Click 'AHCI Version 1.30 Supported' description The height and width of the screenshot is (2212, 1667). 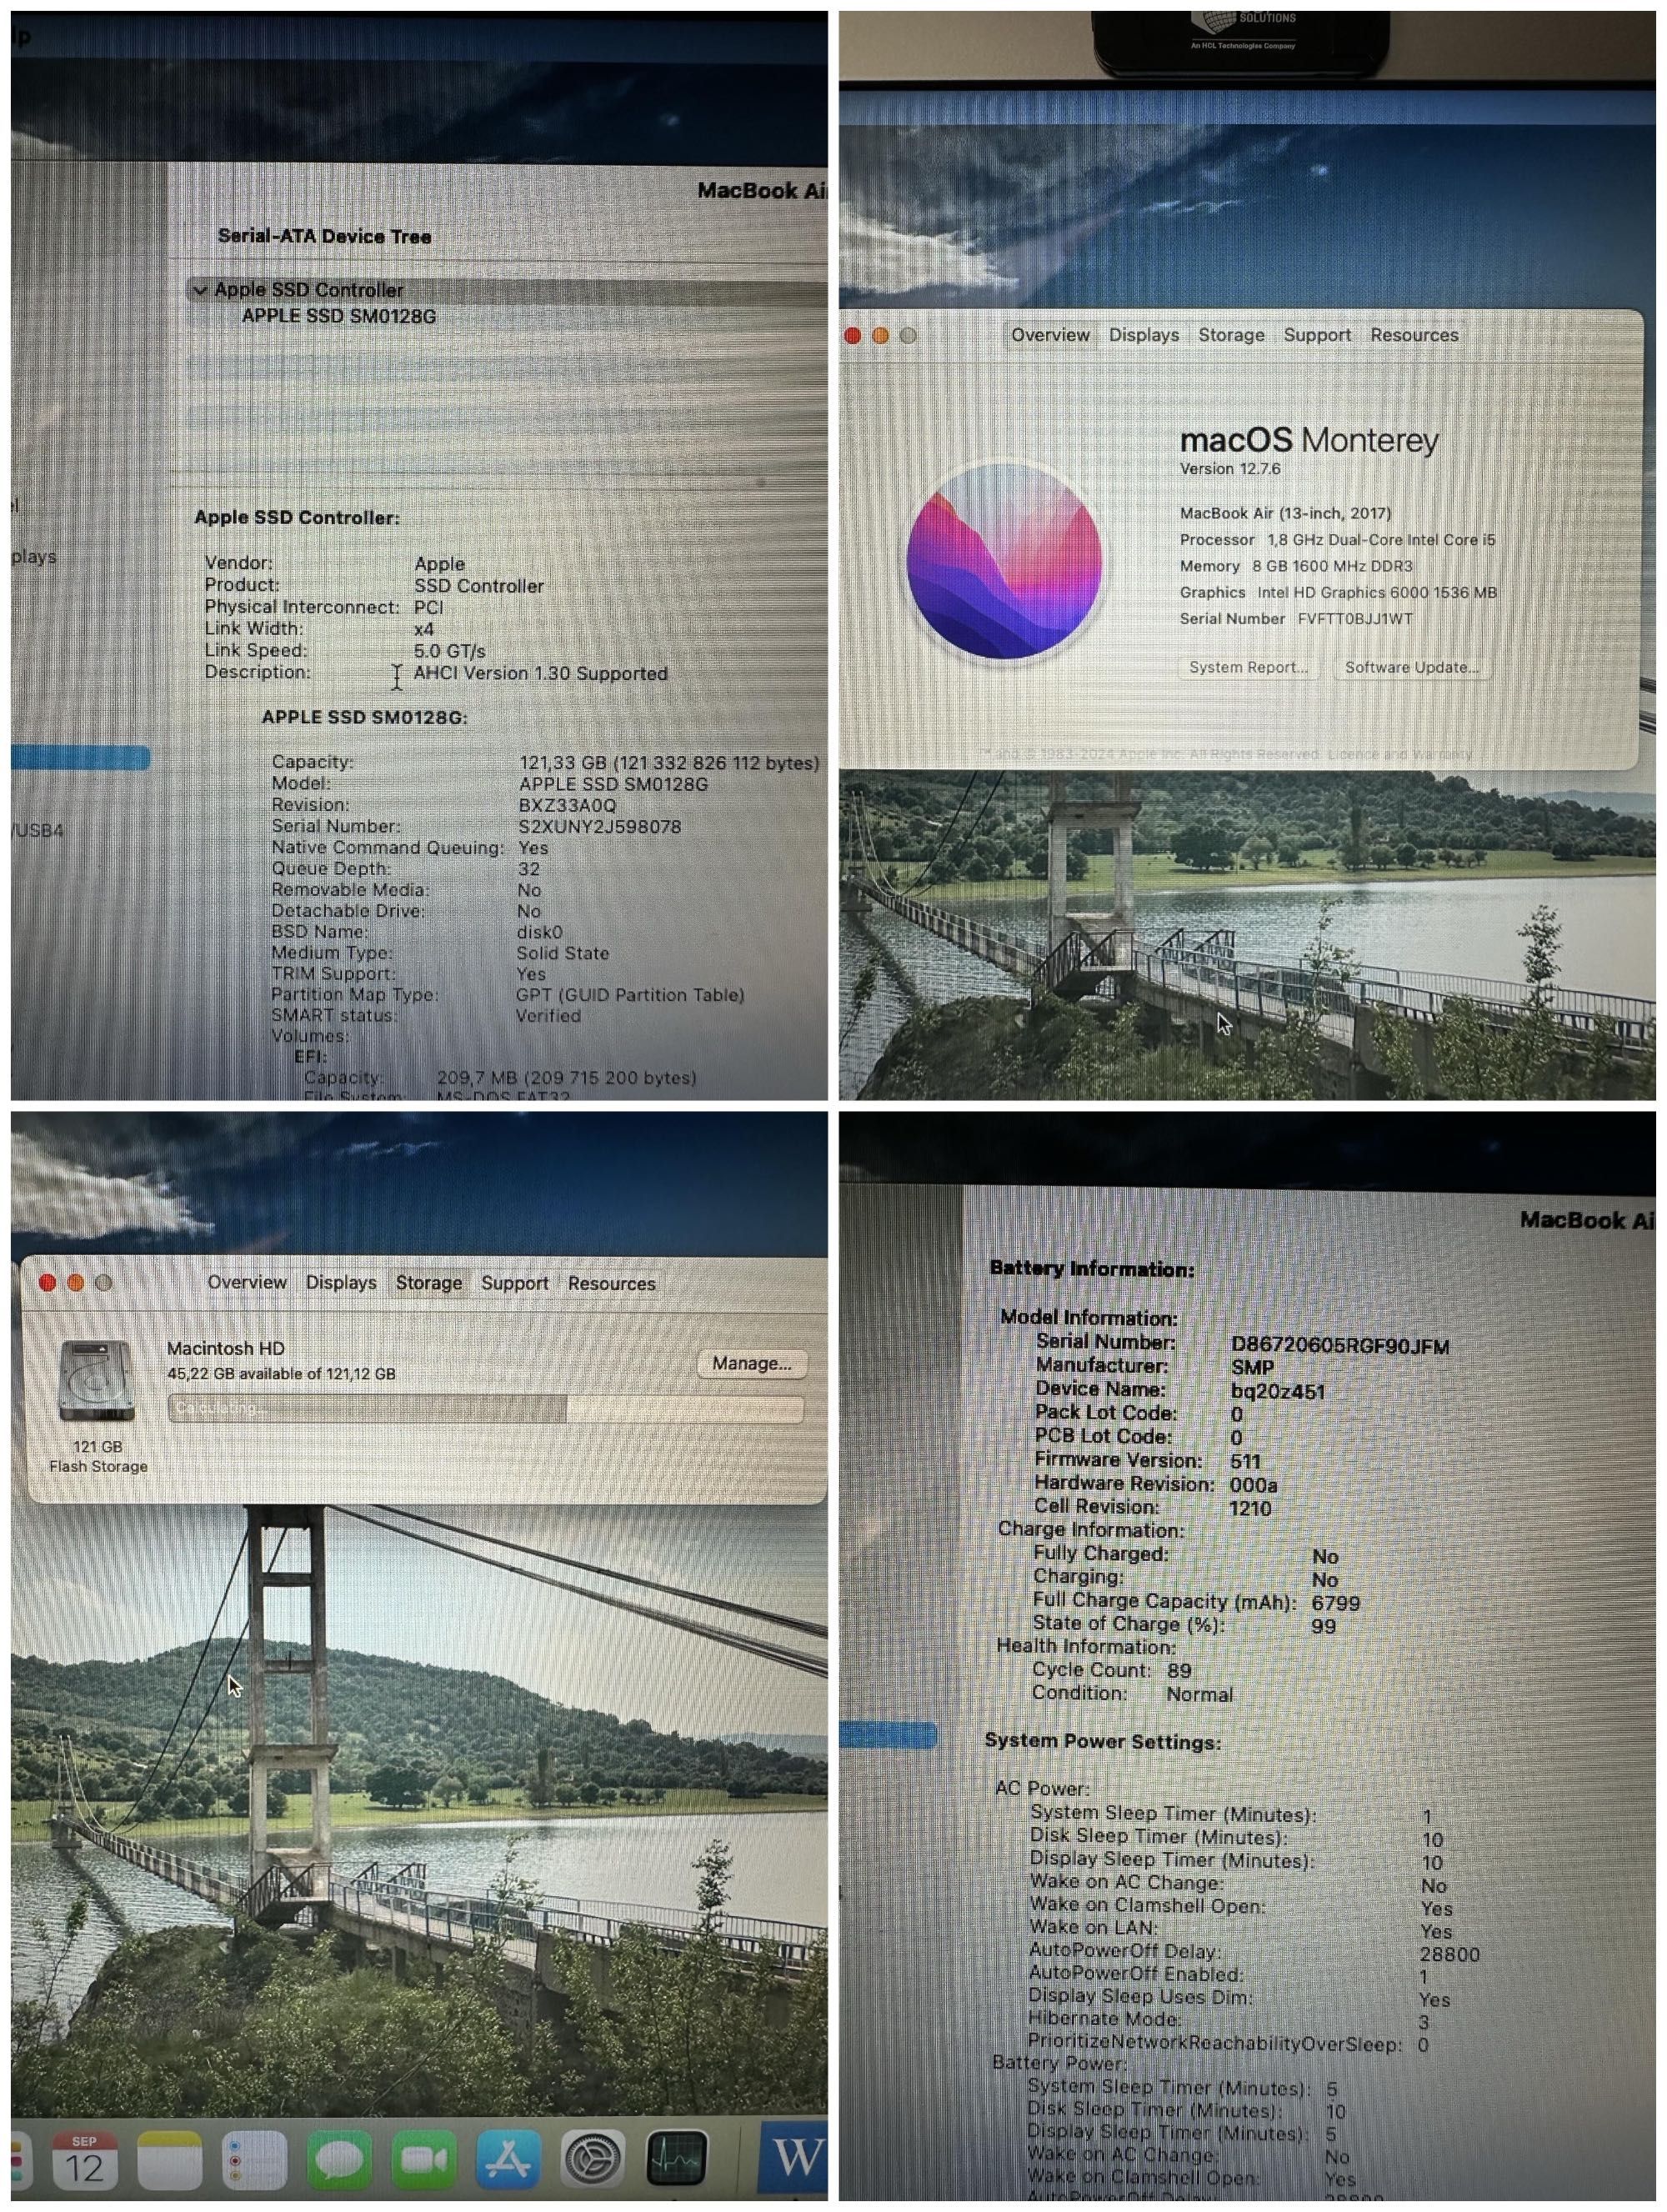coord(541,674)
